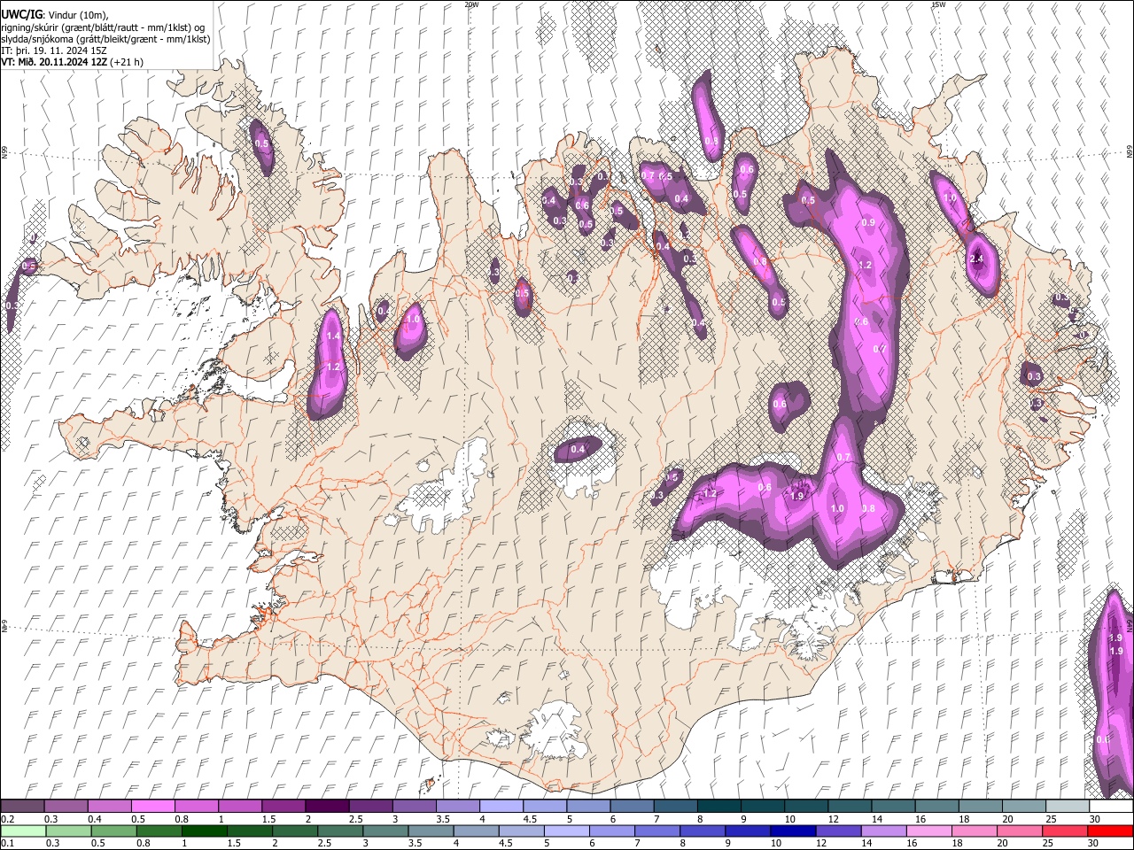Select the pale gray snow-scale swatch between 25 and 30
Viewport: 1134px width, 850px height.
tap(1068, 807)
